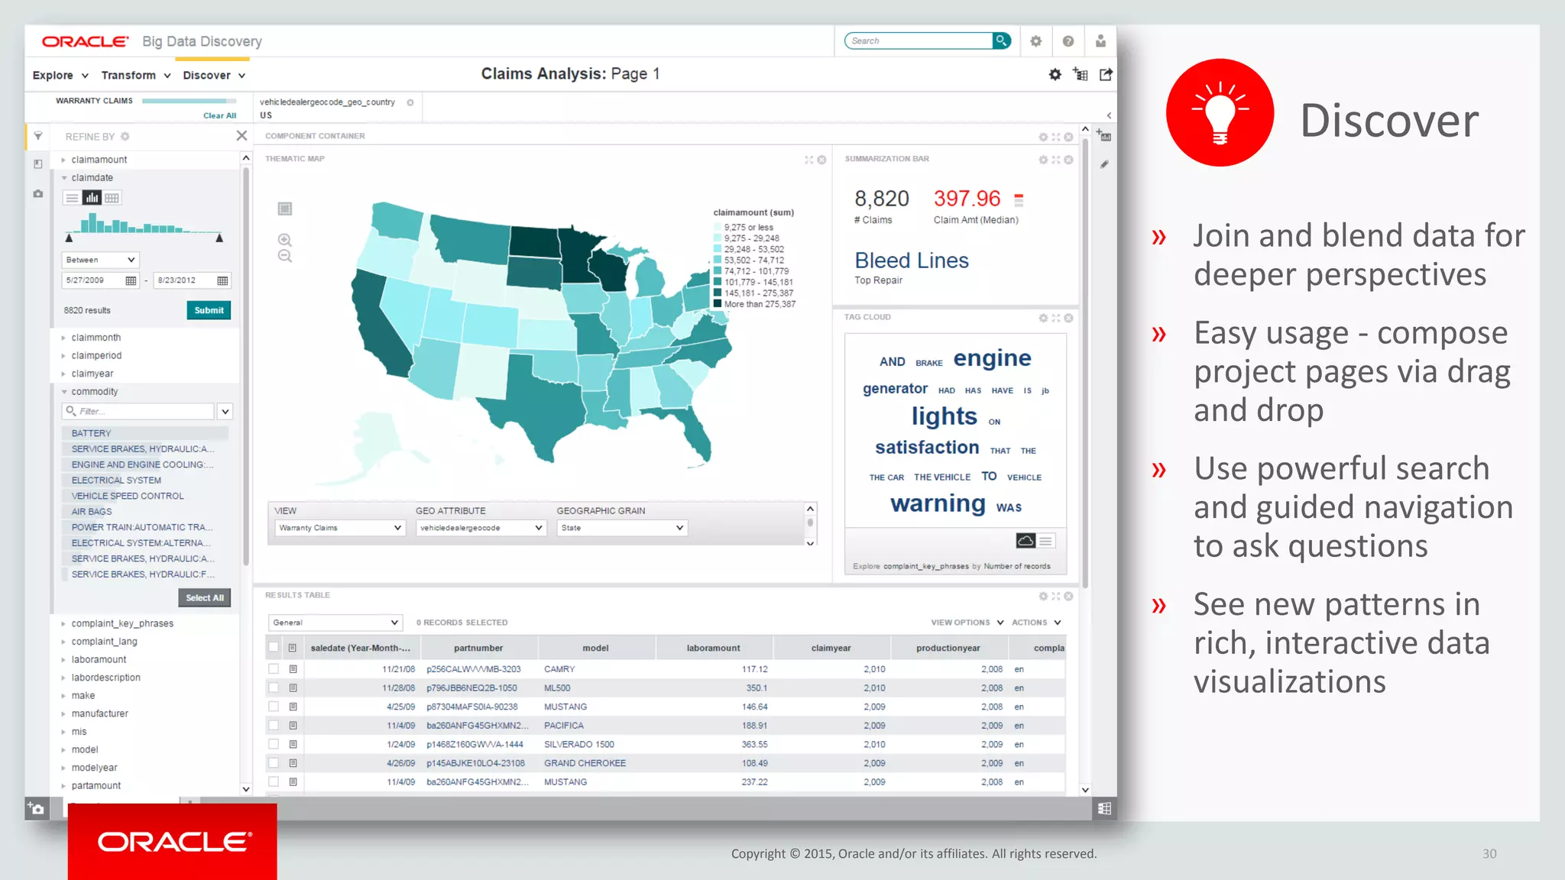
Task: Check the row checkbox for PACIFICA
Action: (274, 725)
